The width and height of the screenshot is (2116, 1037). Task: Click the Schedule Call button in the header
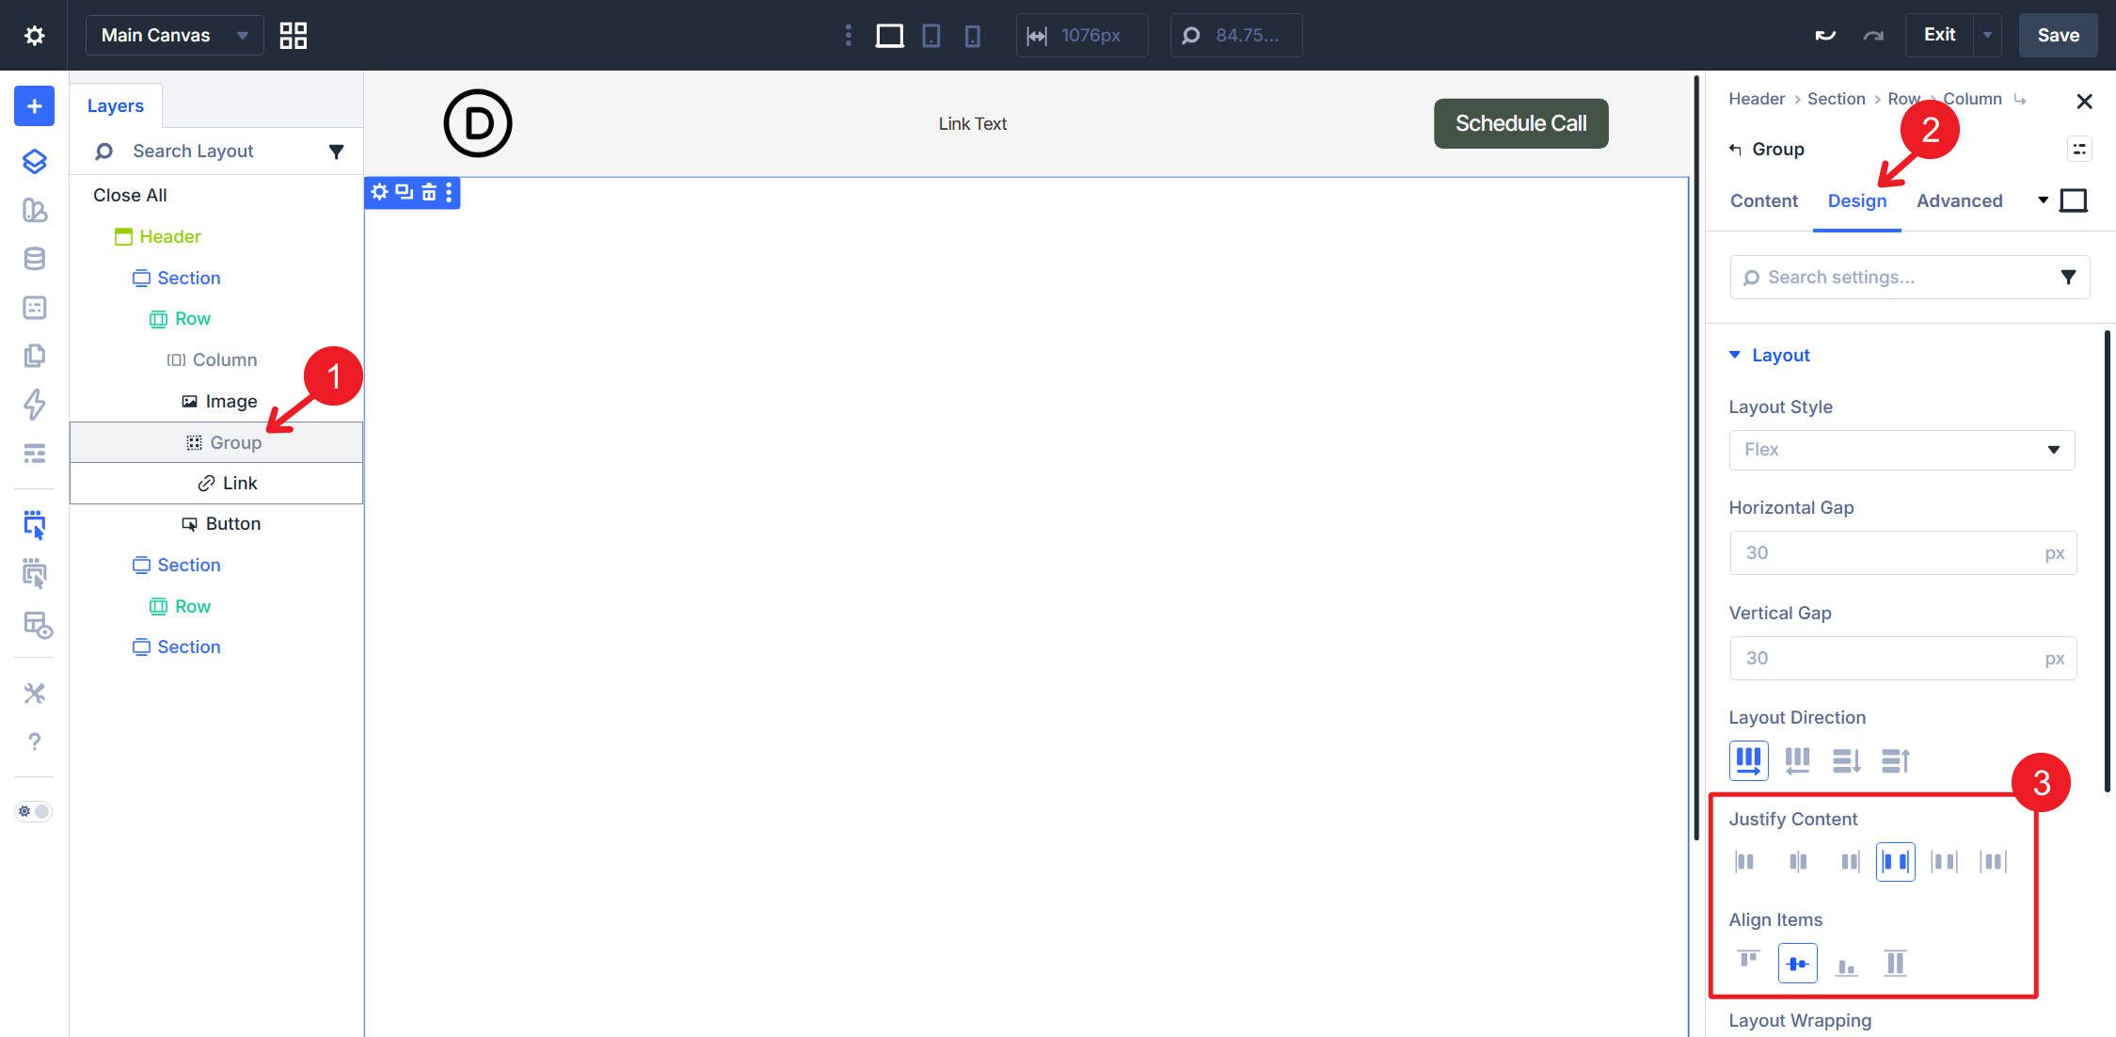pyautogui.click(x=1520, y=122)
